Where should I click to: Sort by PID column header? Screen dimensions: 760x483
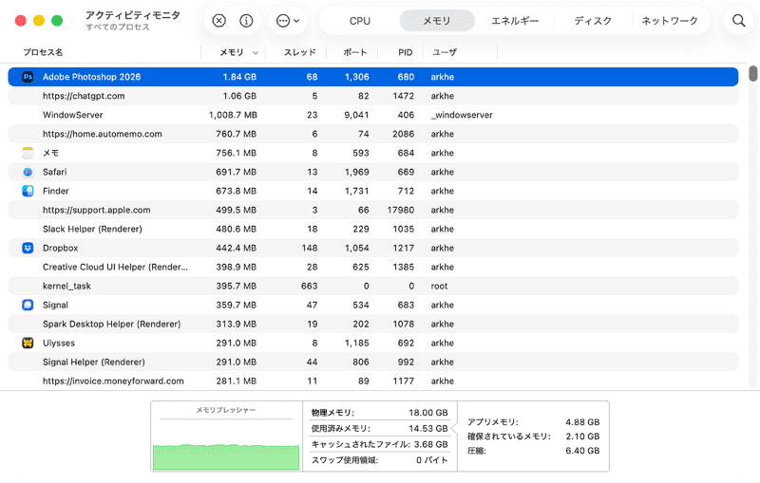(x=406, y=52)
